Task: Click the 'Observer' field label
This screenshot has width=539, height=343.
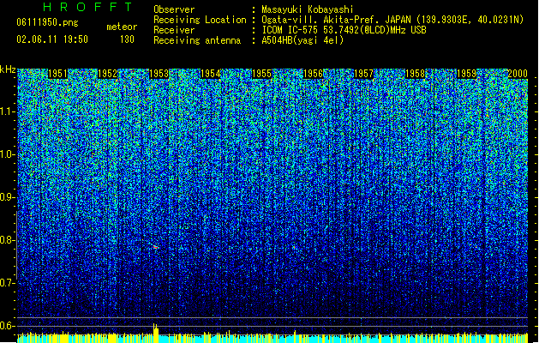Action: click(174, 9)
